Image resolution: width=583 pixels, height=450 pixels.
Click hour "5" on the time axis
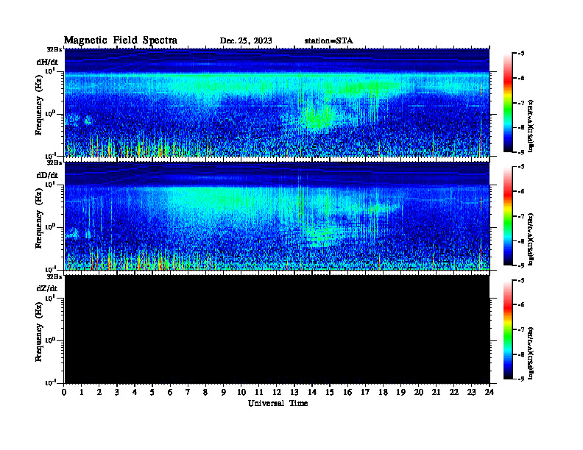(152, 392)
